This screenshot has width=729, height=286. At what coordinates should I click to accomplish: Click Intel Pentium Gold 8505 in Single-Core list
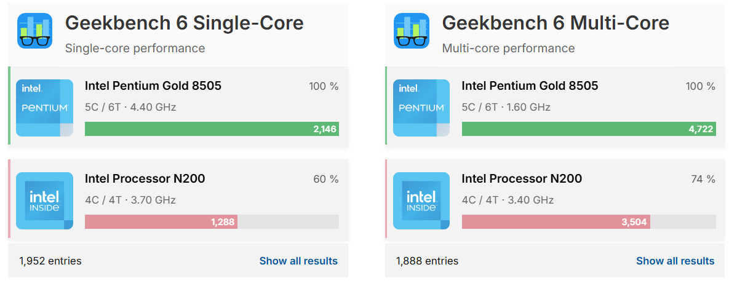pyautogui.click(x=153, y=86)
